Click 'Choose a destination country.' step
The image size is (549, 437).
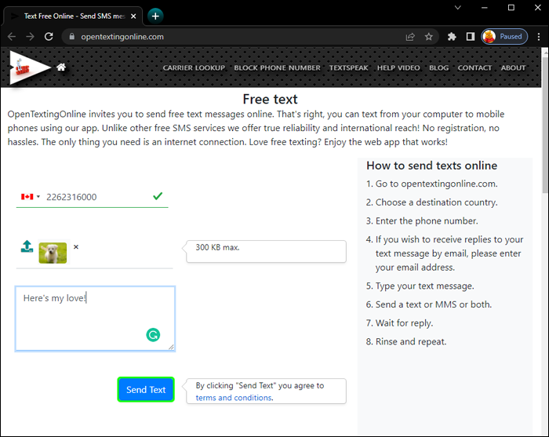[x=436, y=202]
